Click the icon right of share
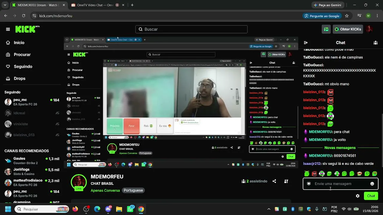 (286, 181)
